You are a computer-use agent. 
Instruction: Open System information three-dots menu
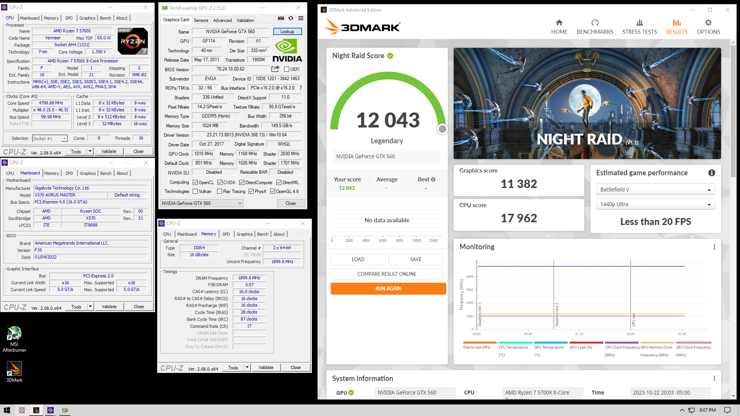(x=714, y=379)
